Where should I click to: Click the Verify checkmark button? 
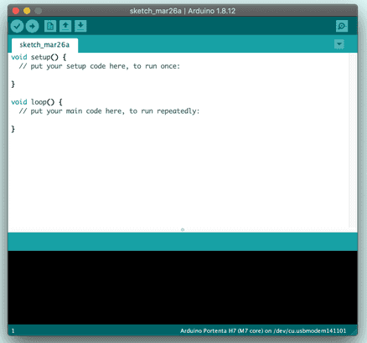pyautogui.click(x=17, y=26)
